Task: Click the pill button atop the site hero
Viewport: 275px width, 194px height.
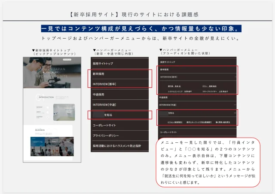Action: pyautogui.click(x=67, y=60)
